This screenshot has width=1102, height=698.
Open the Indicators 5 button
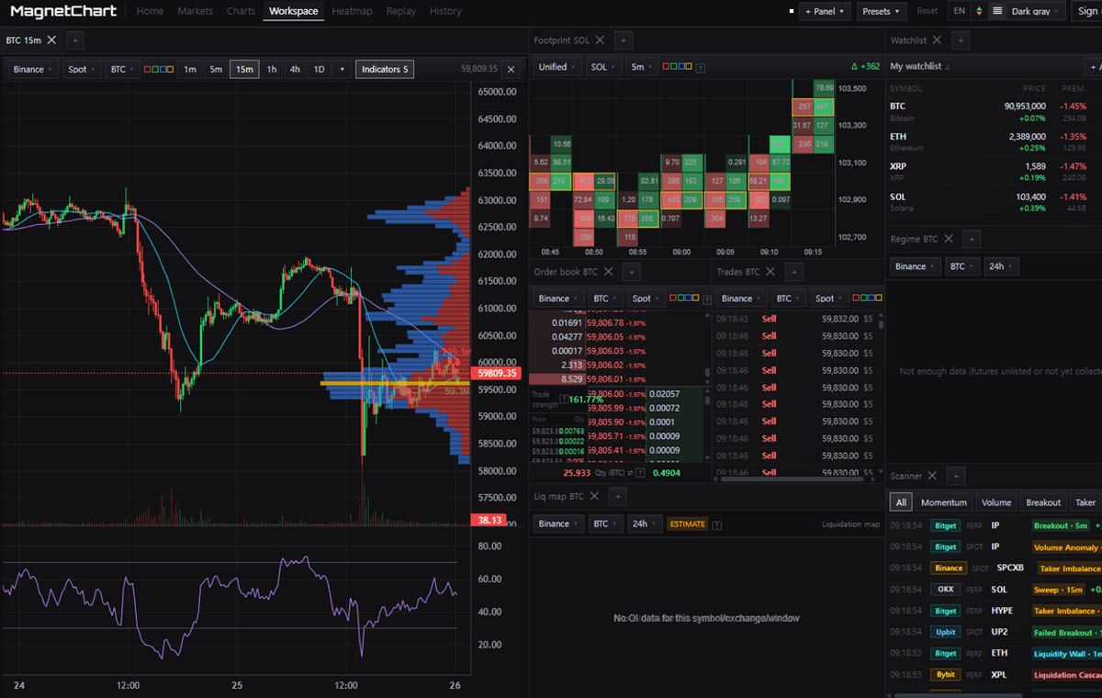(x=385, y=69)
